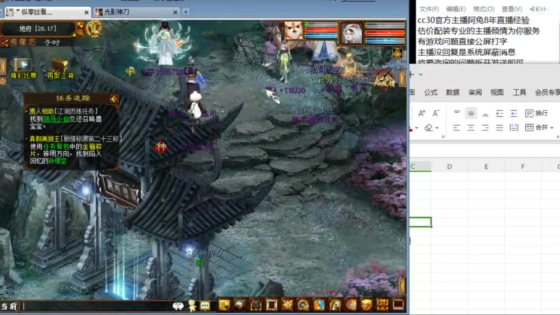Increase font size with A+ icon
560x315 pixels.
pyautogui.click(x=422, y=113)
